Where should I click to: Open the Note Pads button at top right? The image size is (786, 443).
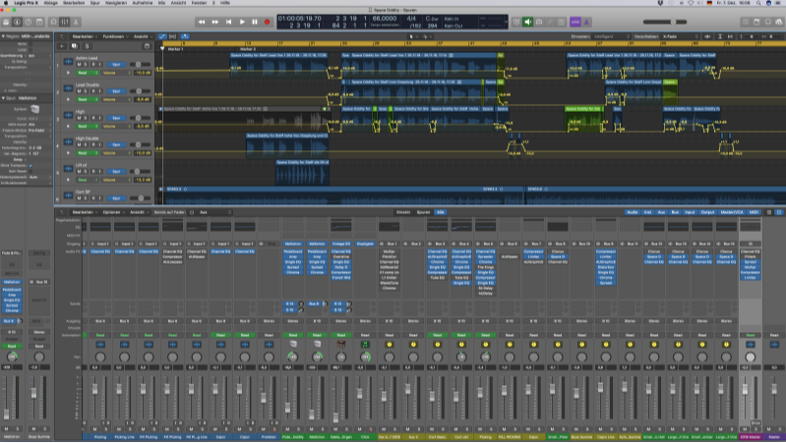point(756,22)
